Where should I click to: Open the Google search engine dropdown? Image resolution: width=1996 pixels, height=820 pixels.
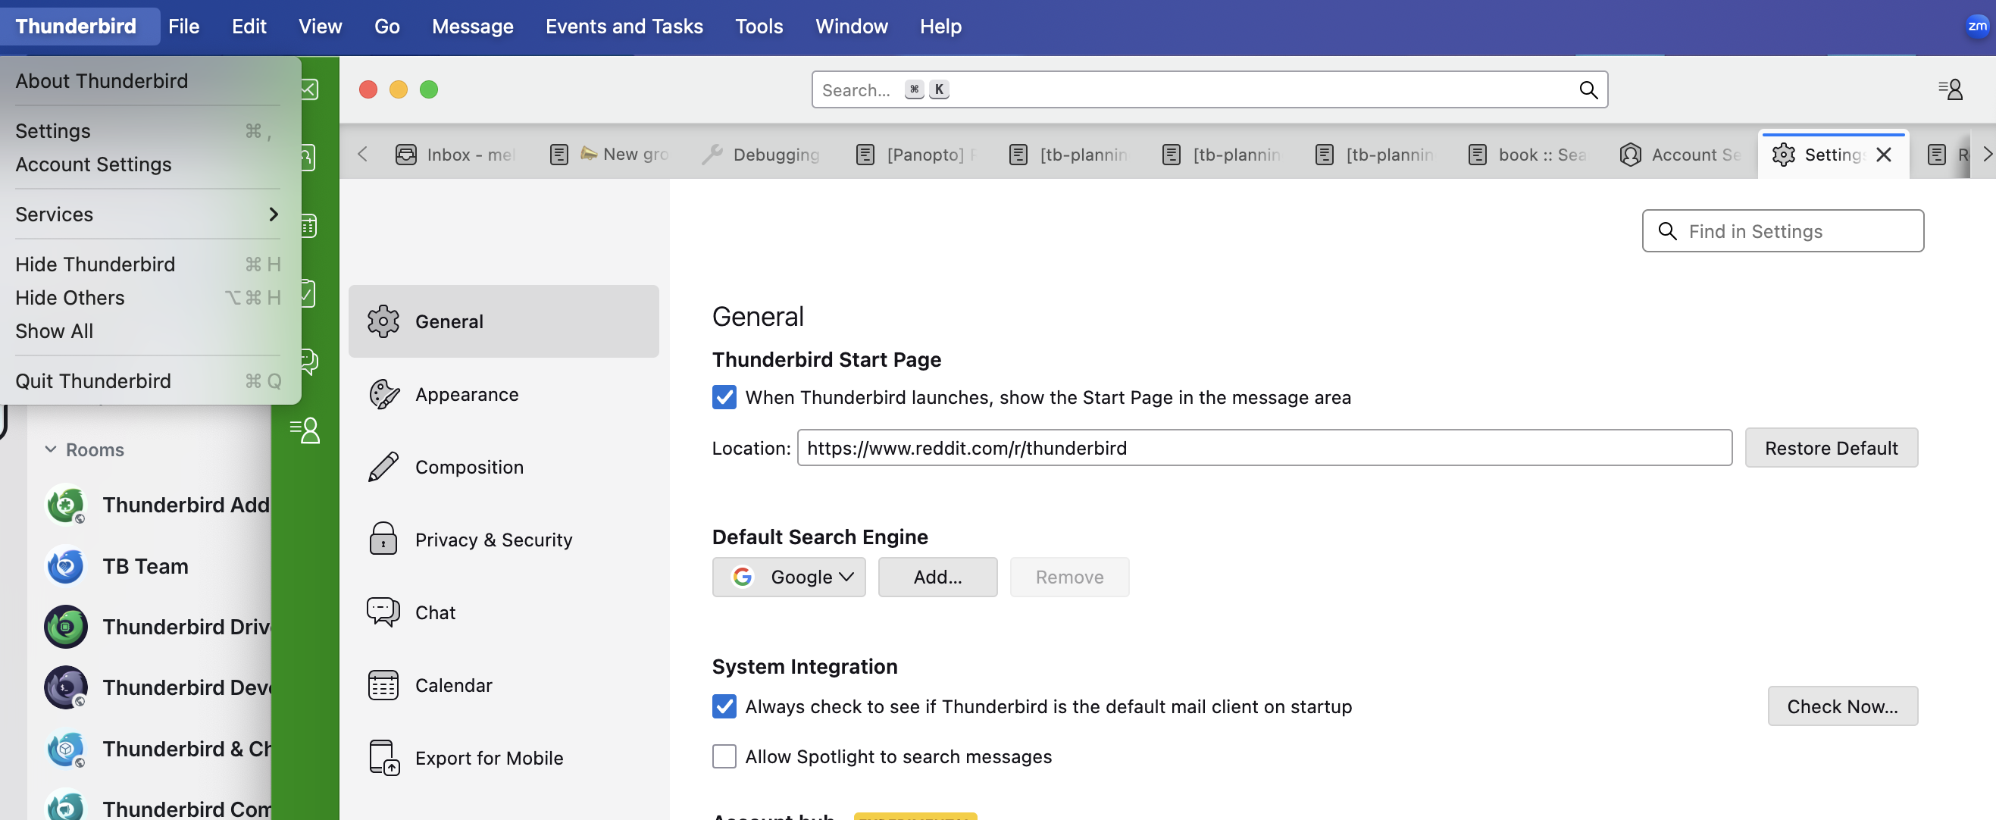(x=788, y=577)
